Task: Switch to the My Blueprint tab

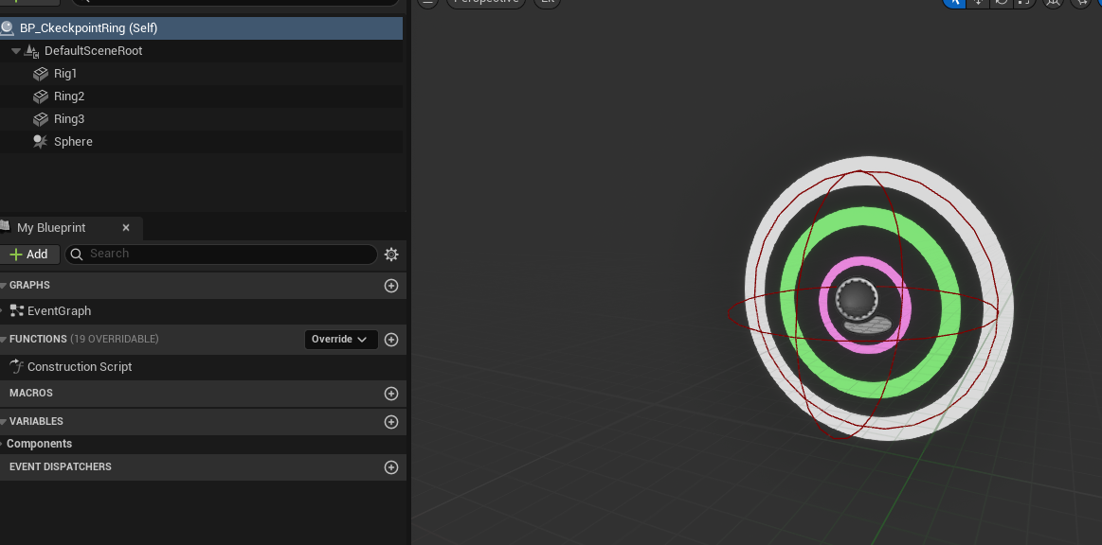Action: pos(51,228)
